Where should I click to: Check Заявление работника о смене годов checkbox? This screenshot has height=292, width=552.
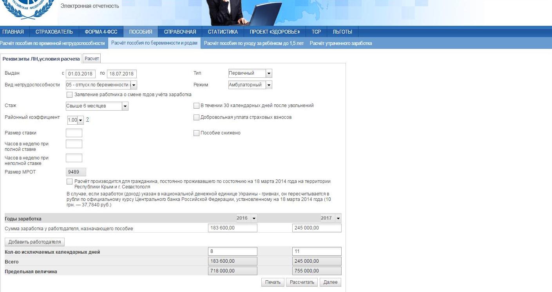tap(70, 95)
